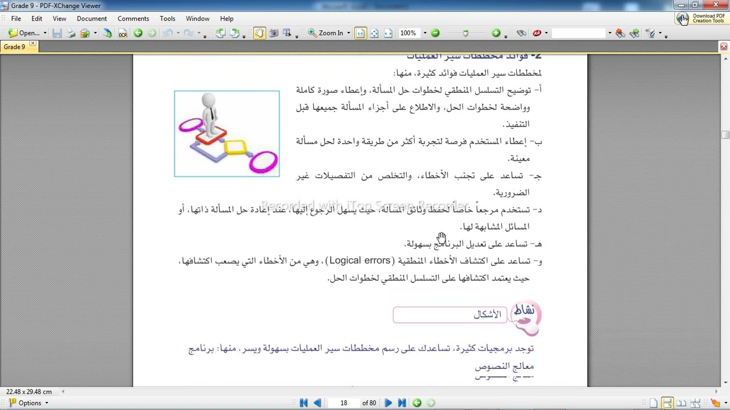Screen dimensions: 730x410
Task: Open the Comments menu
Action: (x=133, y=18)
